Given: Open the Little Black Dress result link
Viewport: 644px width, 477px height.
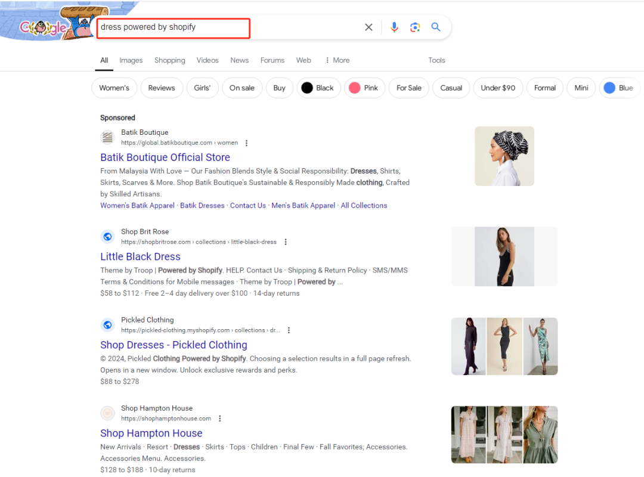Looking at the screenshot, I should (x=140, y=256).
